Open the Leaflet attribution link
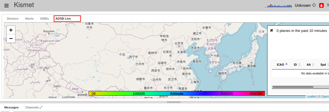The width and height of the screenshot is (329, 112). (311, 96)
